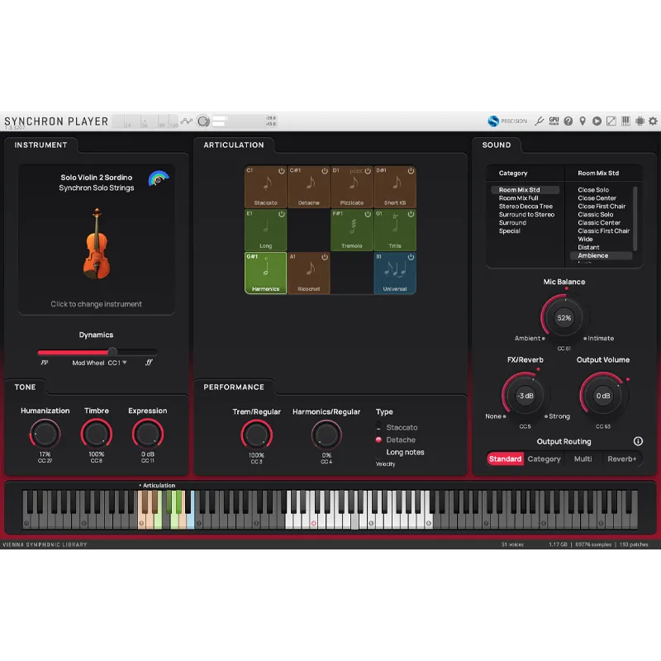Toggle the Universal cell power icon
The height and width of the screenshot is (661, 661).
click(411, 257)
